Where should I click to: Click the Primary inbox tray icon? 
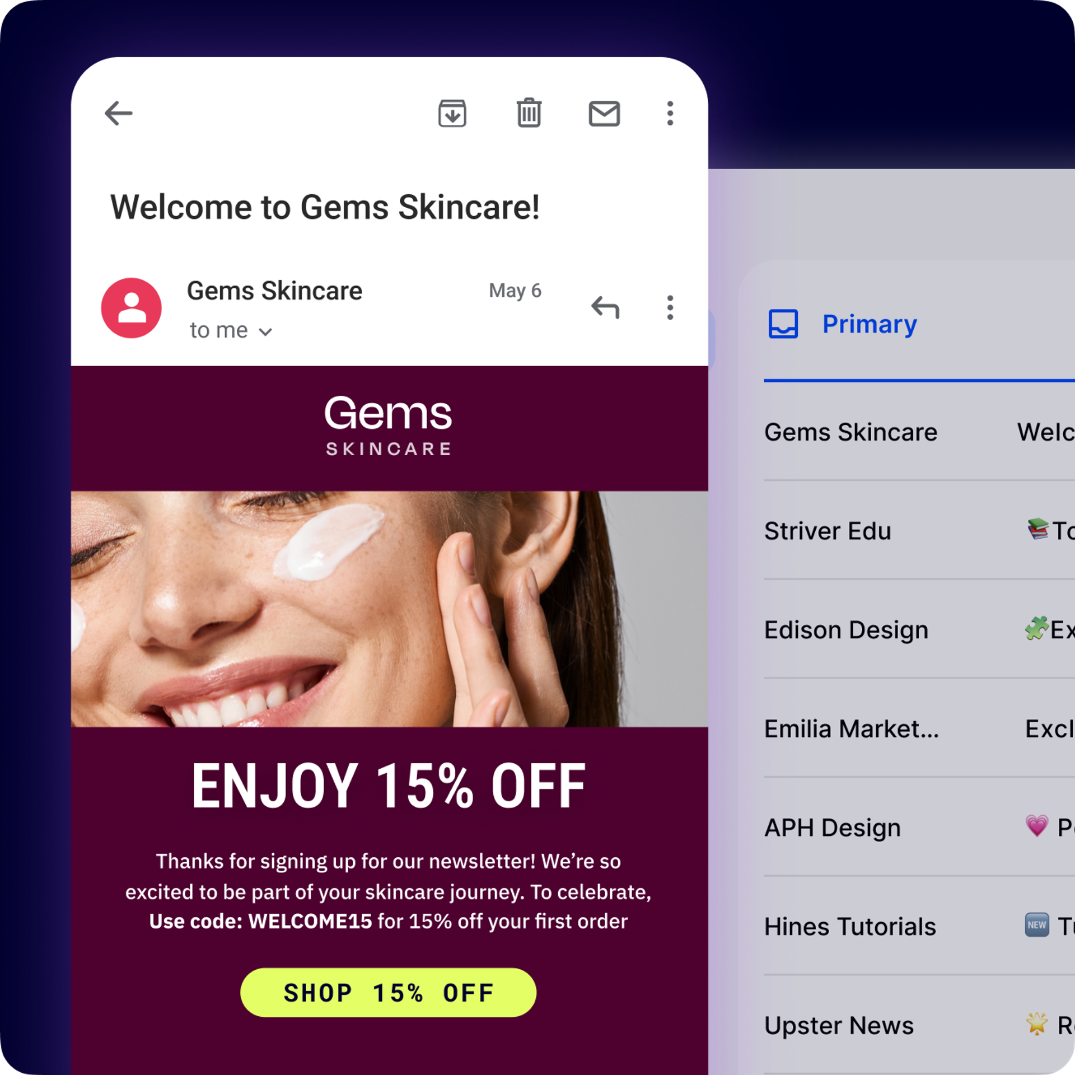tap(783, 324)
